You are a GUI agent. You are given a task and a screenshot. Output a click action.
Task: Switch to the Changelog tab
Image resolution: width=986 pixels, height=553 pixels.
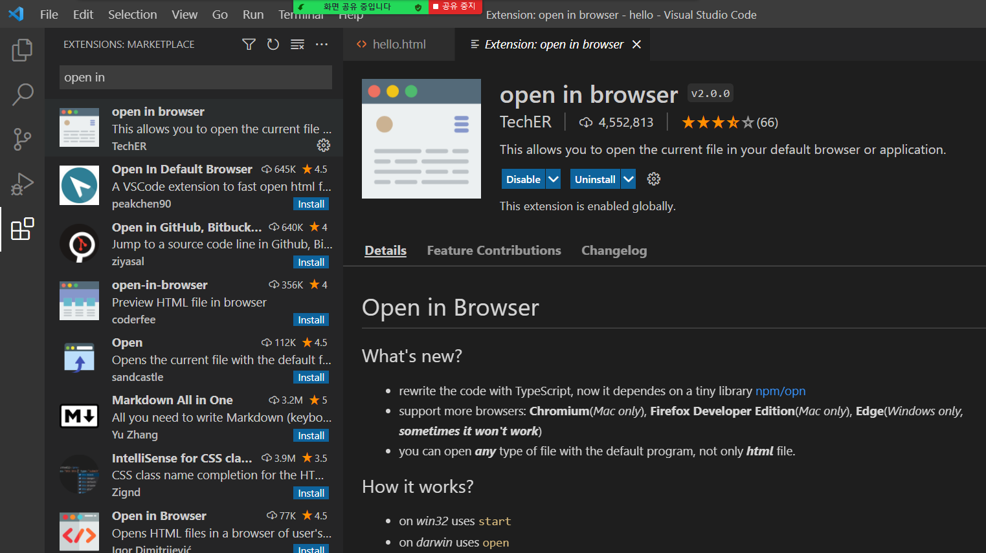pyautogui.click(x=614, y=250)
